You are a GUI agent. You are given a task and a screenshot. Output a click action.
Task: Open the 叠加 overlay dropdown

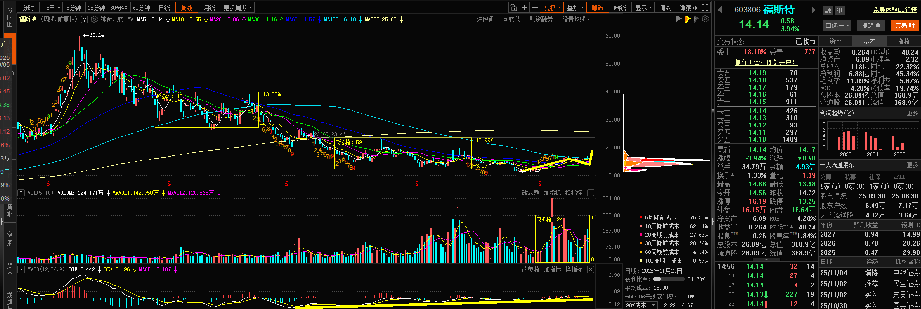575,8
